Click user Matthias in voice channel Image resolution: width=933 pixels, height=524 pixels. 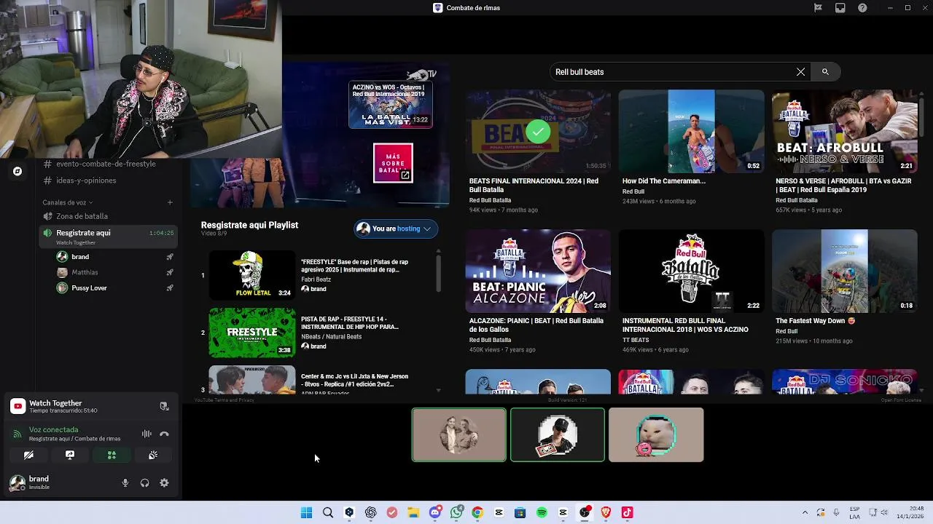coord(85,272)
